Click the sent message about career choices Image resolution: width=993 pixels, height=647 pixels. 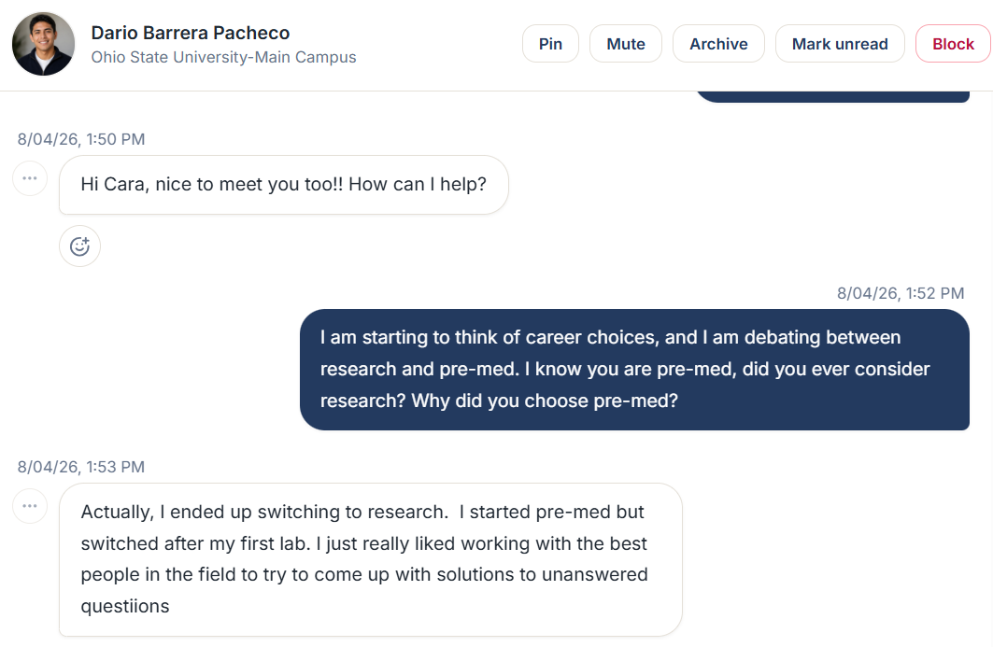pos(634,370)
